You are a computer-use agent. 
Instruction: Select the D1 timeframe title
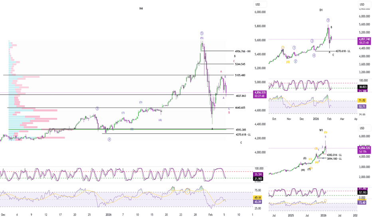321,10
